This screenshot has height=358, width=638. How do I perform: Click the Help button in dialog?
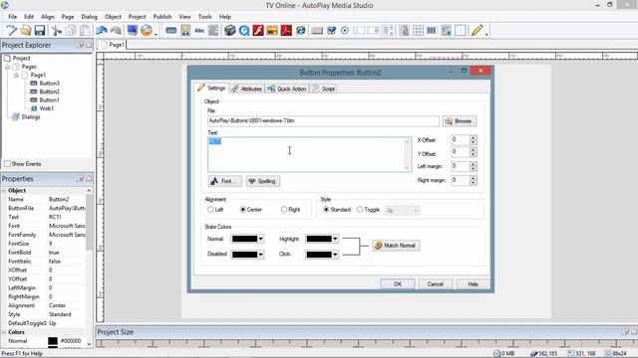pyautogui.click(x=473, y=284)
